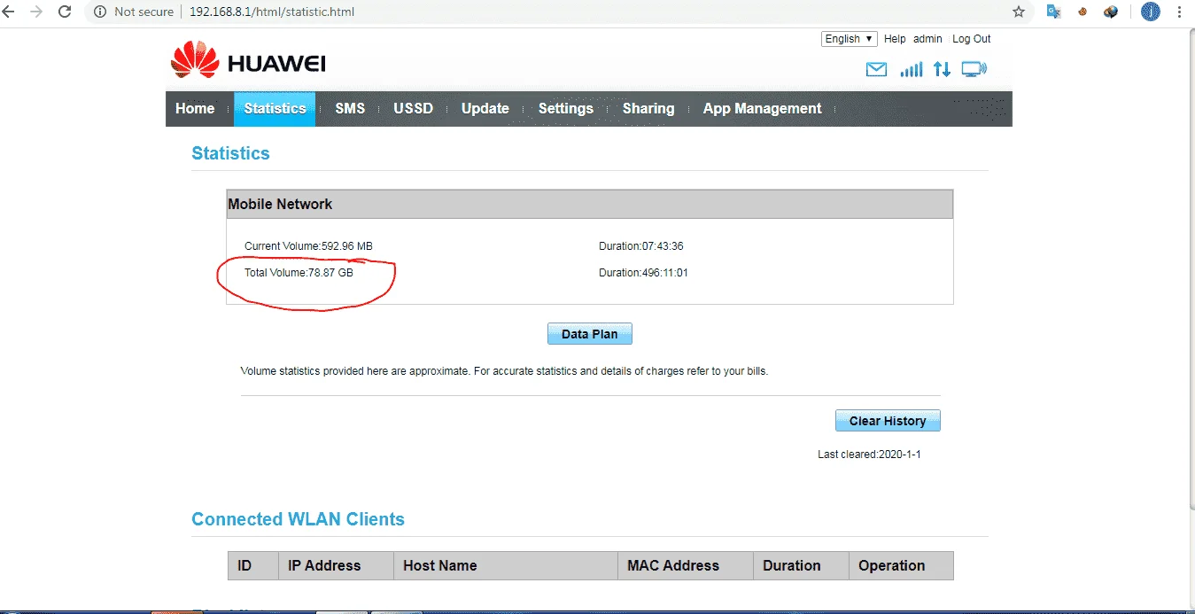Switch to the Update tab

pos(485,109)
